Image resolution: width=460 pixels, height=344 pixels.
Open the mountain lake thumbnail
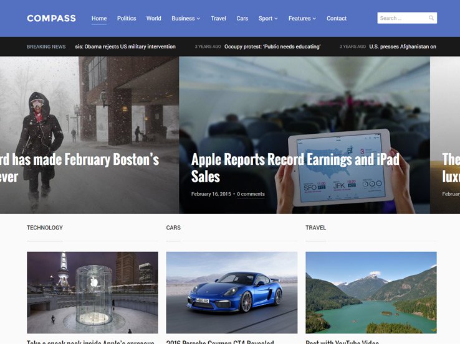(x=371, y=292)
